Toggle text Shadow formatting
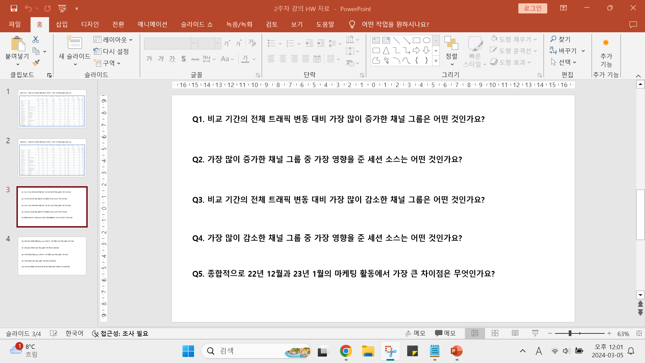Viewport: 645px width, 363px height. 183,59
